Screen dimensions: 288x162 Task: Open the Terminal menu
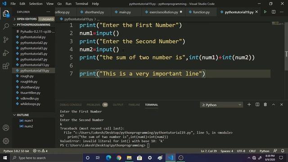coord(81,4)
